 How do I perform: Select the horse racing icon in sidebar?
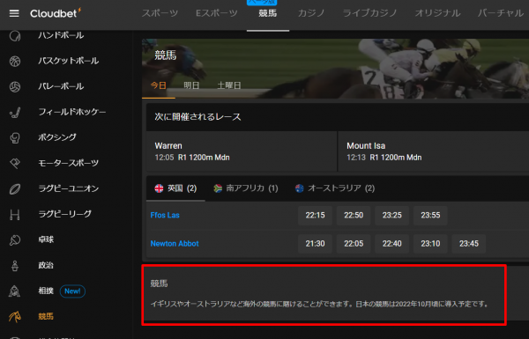14,317
